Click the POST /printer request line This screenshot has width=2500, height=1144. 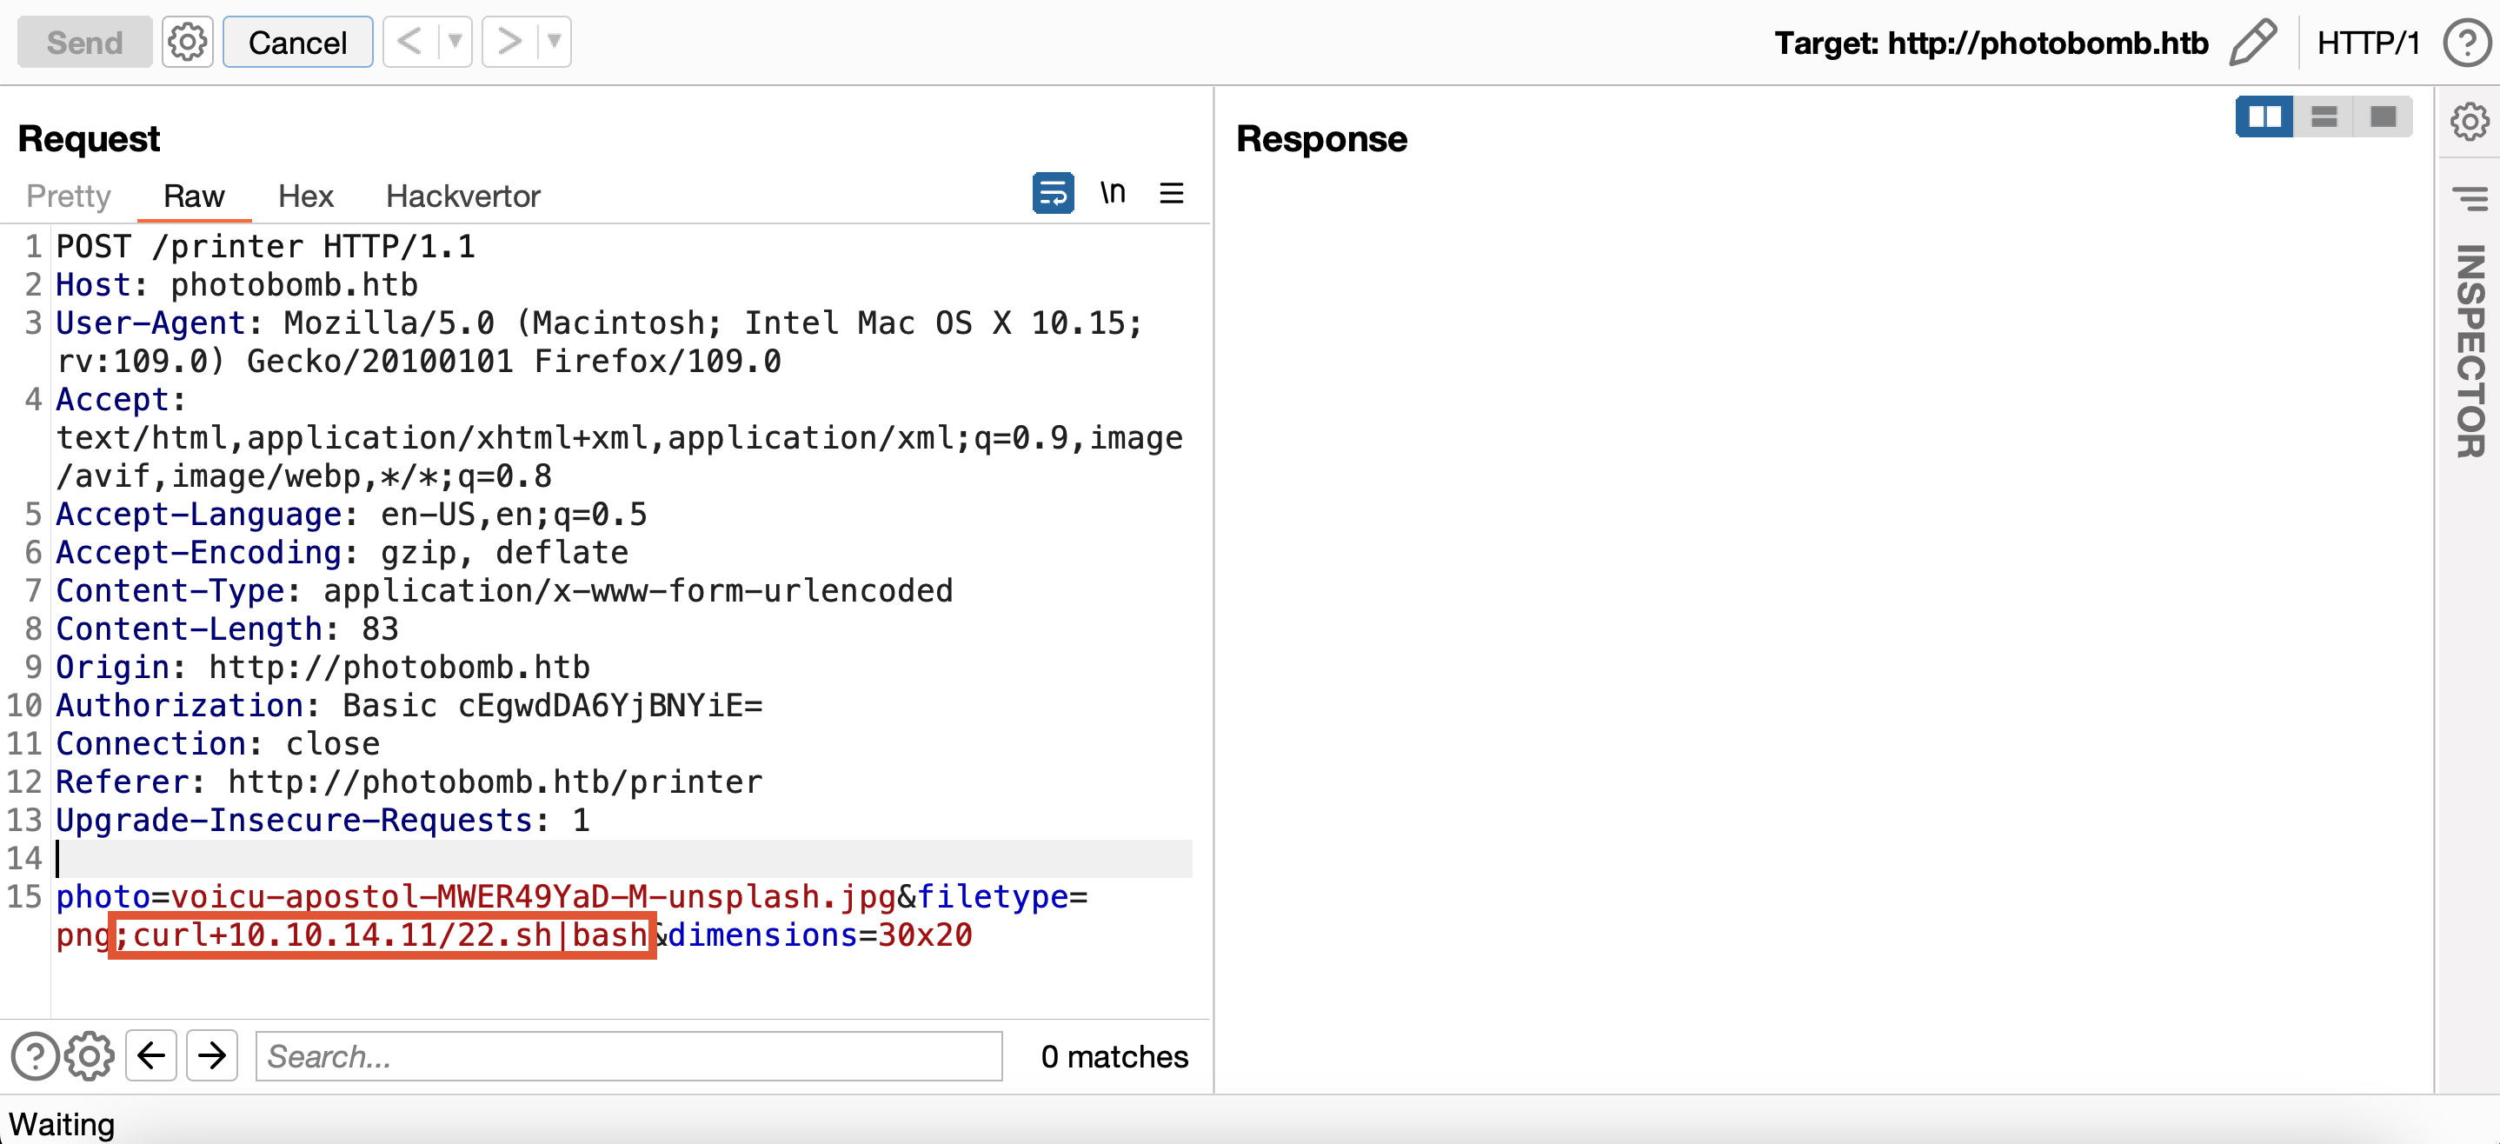(266, 247)
